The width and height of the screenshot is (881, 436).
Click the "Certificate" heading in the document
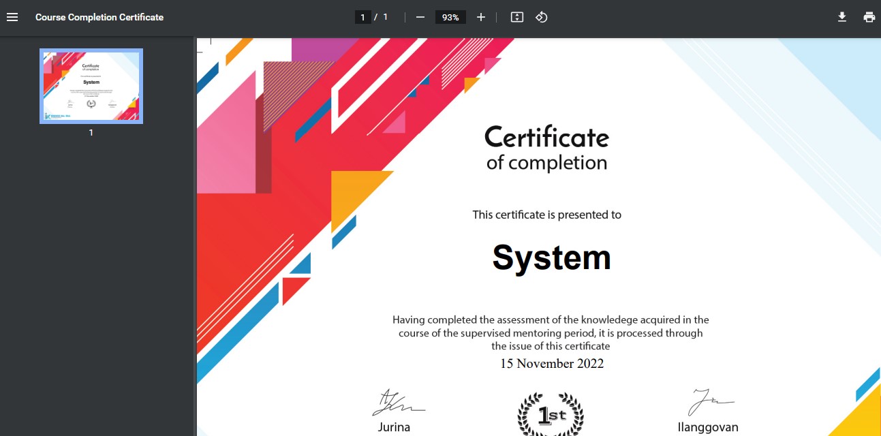(x=546, y=138)
